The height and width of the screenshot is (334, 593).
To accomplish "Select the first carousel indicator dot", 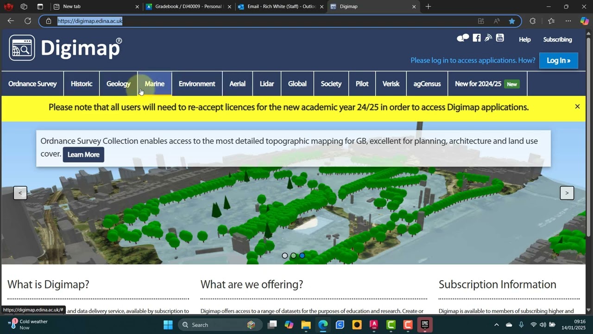I will point(285,256).
